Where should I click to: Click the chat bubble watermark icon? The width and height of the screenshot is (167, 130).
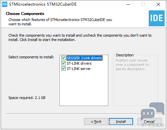coord(152,111)
